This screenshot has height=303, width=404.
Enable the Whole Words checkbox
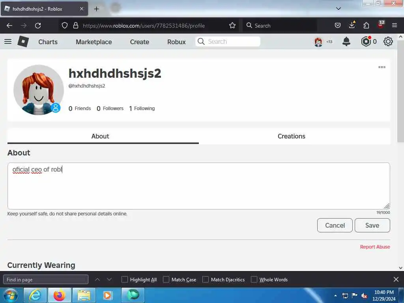pyautogui.click(x=254, y=279)
